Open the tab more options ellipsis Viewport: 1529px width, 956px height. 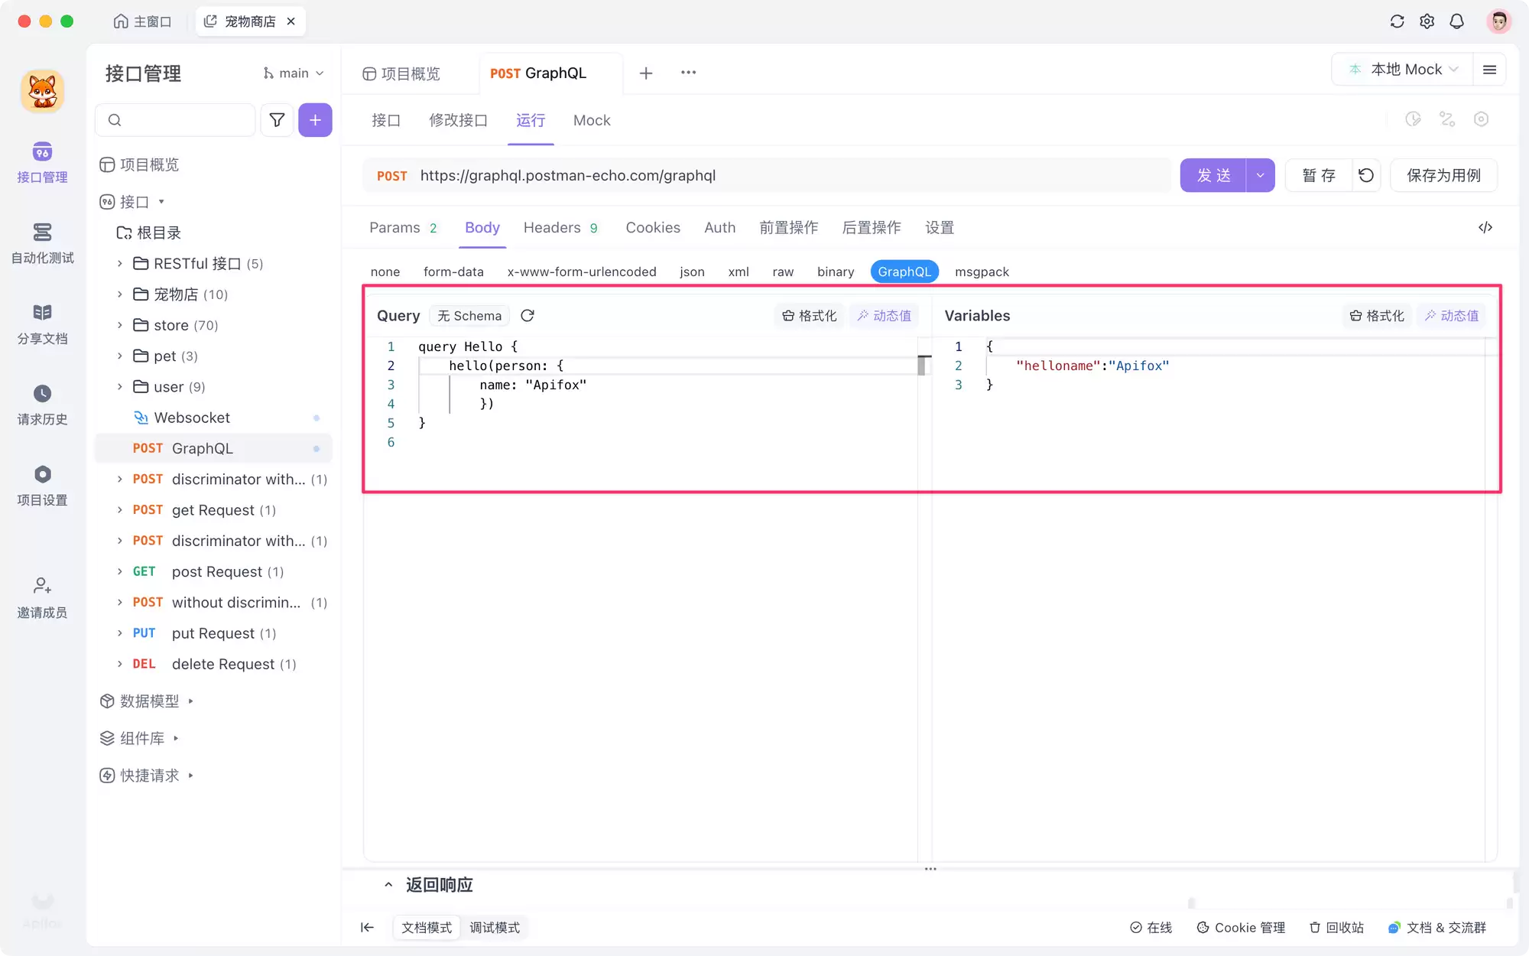click(688, 73)
